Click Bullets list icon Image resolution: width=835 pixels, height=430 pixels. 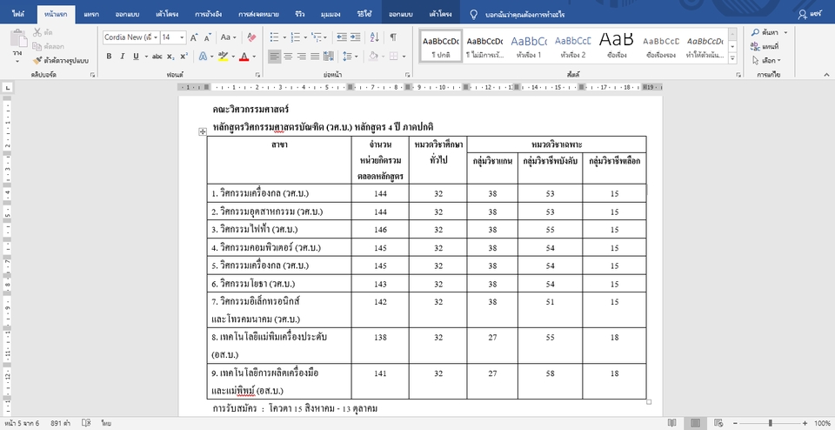(274, 37)
